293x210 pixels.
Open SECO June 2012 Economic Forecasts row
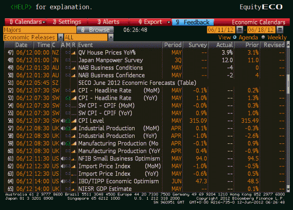(145, 83)
